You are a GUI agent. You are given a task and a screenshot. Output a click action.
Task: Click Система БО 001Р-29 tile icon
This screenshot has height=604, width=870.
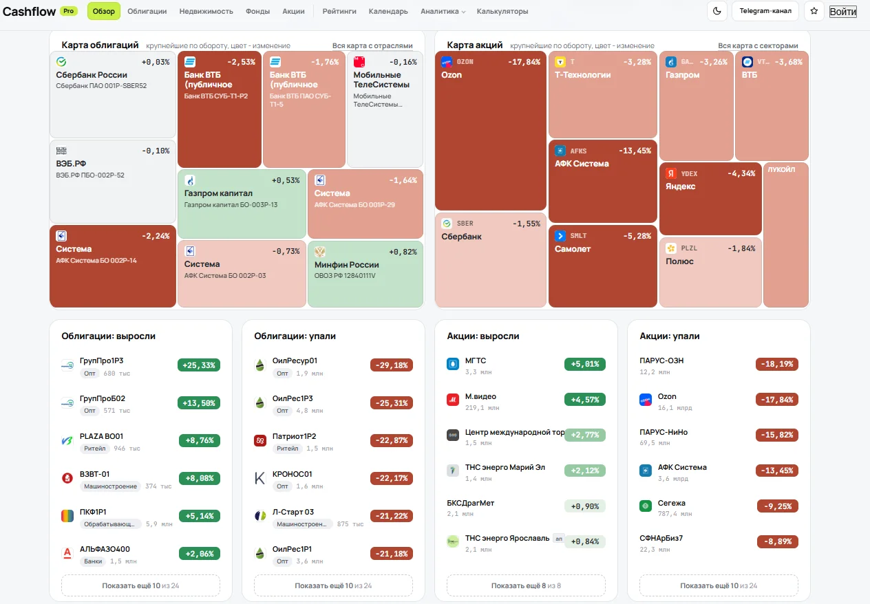320,180
